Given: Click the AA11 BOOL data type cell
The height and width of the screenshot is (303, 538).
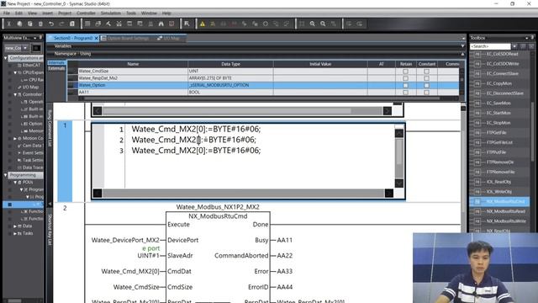Looking at the screenshot, I should 230,92.
